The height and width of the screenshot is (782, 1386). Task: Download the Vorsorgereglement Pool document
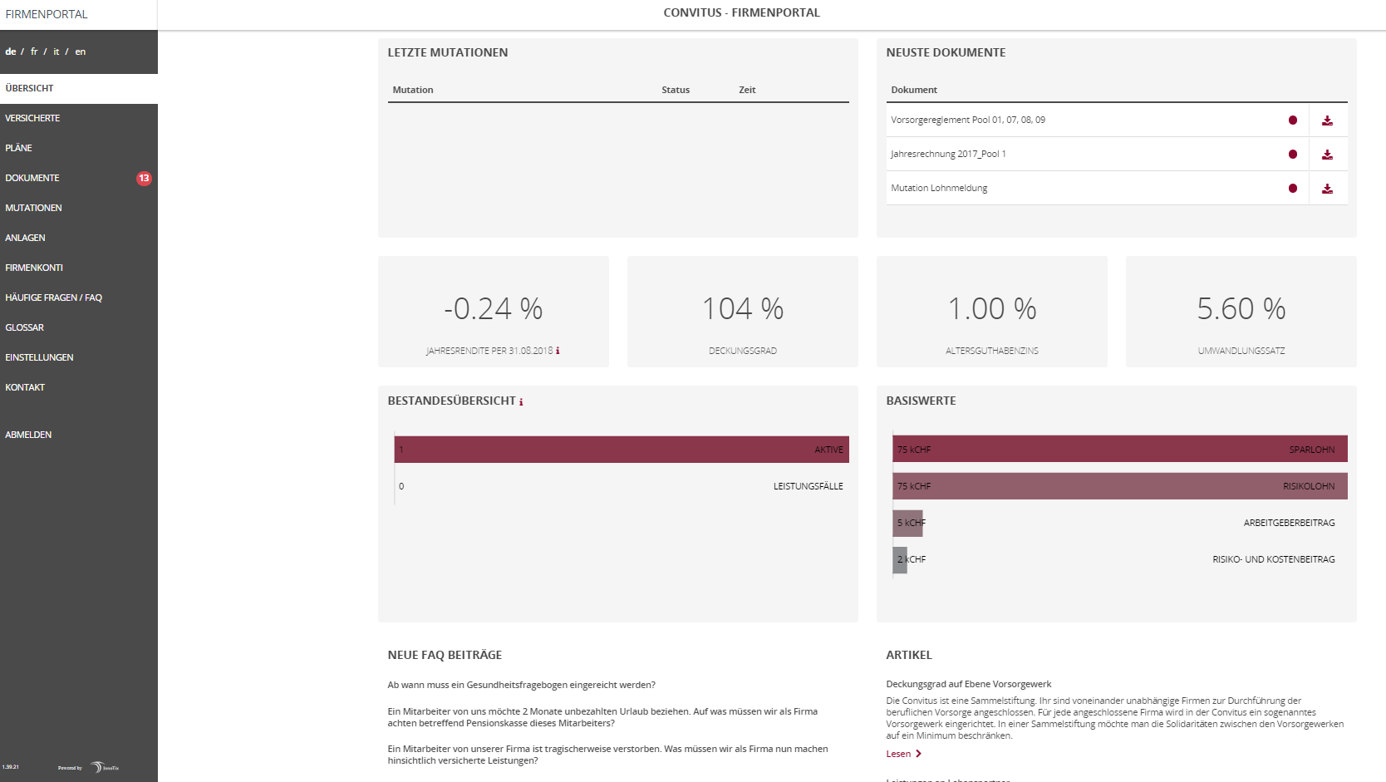click(1327, 120)
